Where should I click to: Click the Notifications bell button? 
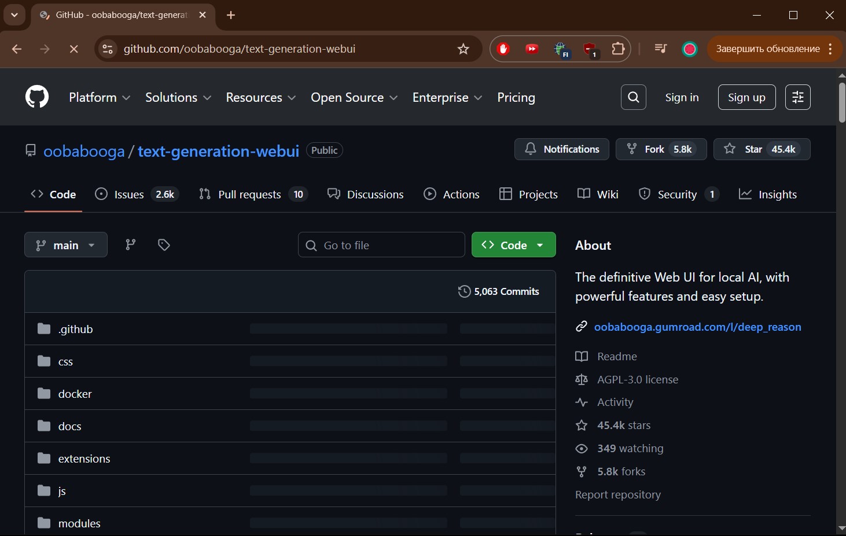(x=561, y=149)
